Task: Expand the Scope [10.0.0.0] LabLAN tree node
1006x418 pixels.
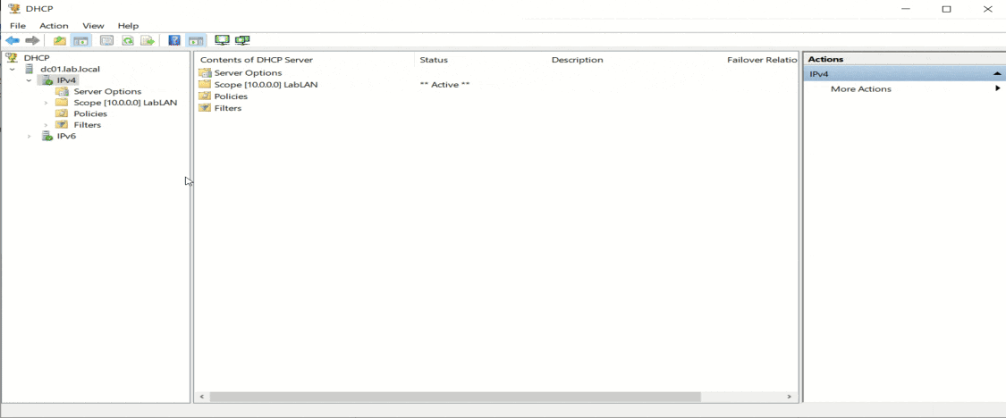Action: coord(46,103)
